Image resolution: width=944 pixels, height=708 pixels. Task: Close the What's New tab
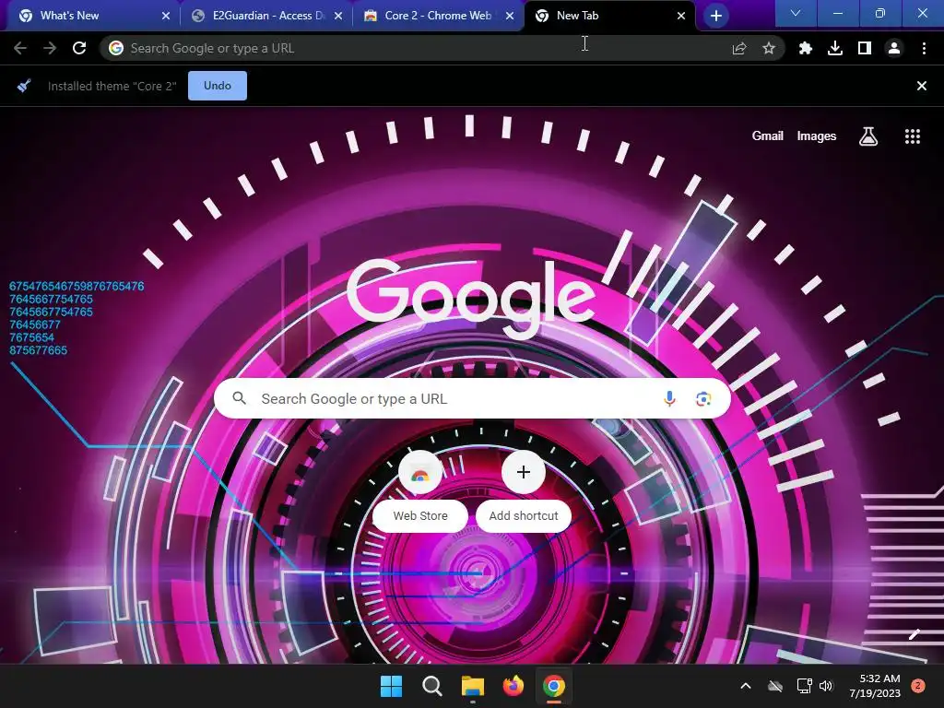pyautogui.click(x=166, y=16)
